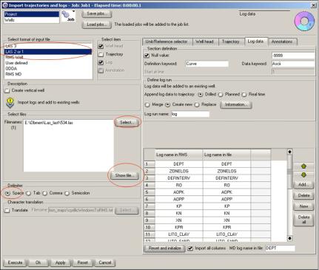Edit the Data keyword field
319x270 pixels.
[x=293, y=64]
